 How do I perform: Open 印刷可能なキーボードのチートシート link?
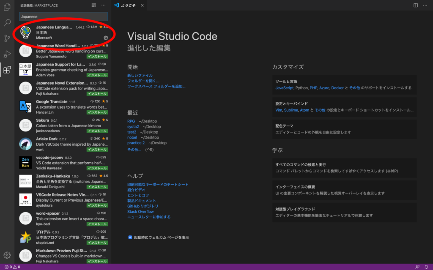(158, 184)
